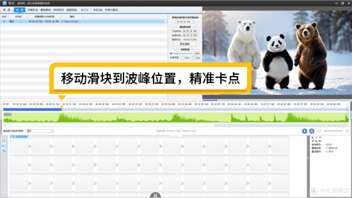
Task: Click the bears video preview image
Action: 277,53
